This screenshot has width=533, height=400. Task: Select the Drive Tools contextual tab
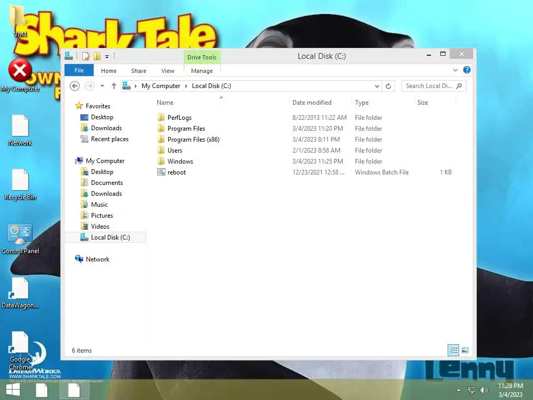coord(201,57)
